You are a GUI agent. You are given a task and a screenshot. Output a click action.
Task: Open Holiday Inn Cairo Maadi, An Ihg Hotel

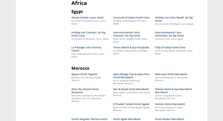pos(174,19)
